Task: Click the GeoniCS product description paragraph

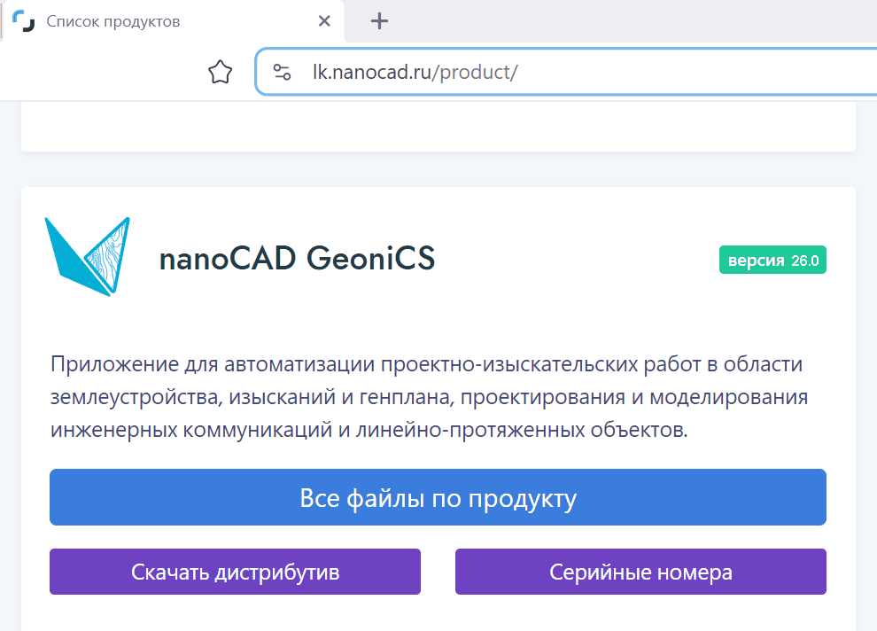Action: (x=430, y=398)
